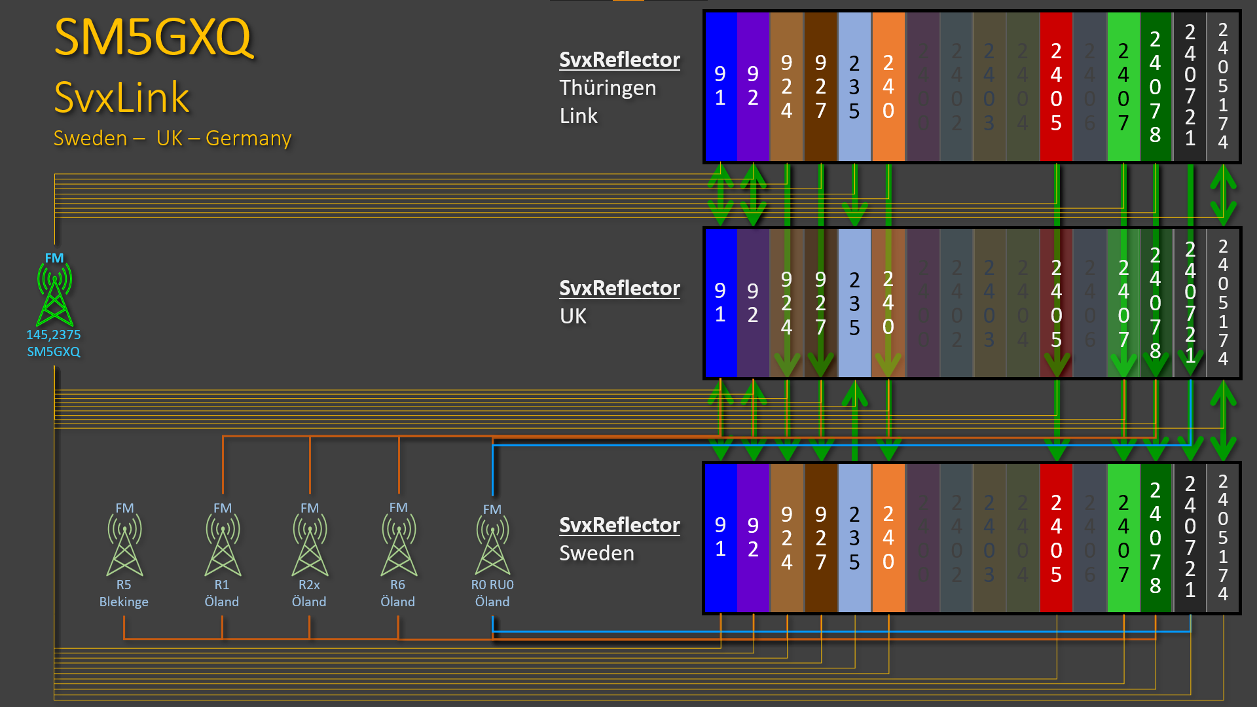Click the 'Sweden – UK – Germany' tagline
The image size is (1257, 707).
tap(172, 138)
